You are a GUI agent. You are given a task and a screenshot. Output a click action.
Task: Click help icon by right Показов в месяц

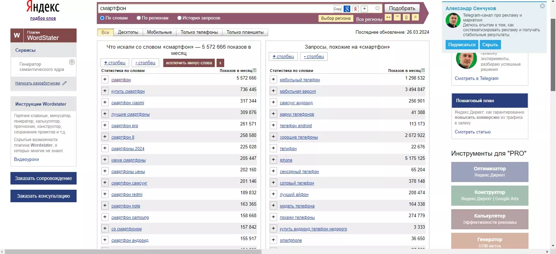pos(423,71)
